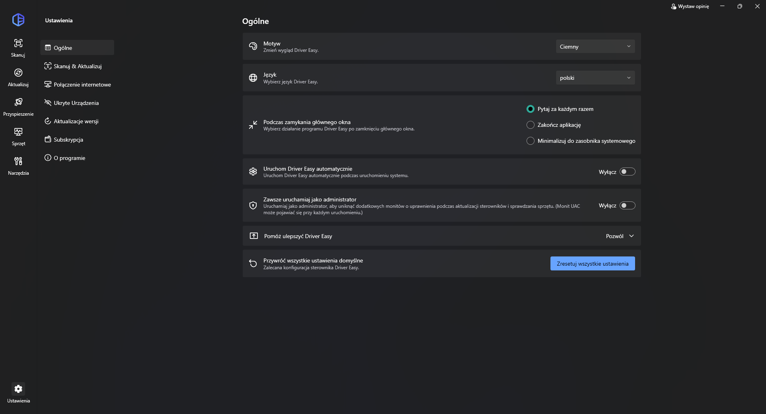Open the Język language dropdown
The height and width of the screenshot is (414, 766).
tap(595, 78)
